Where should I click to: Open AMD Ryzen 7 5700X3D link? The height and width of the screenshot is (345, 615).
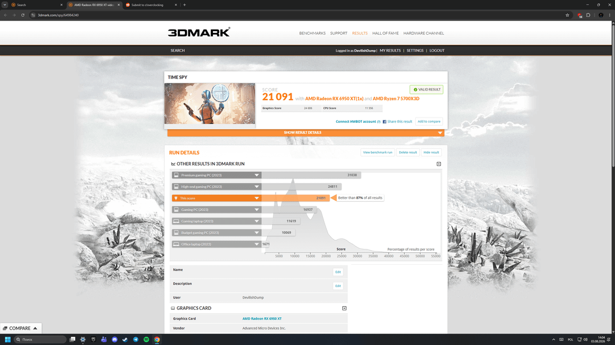(396, 99)
